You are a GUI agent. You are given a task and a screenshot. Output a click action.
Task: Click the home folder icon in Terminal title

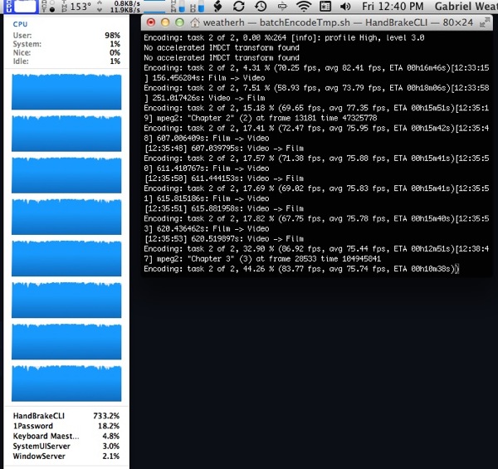point(195,22)
